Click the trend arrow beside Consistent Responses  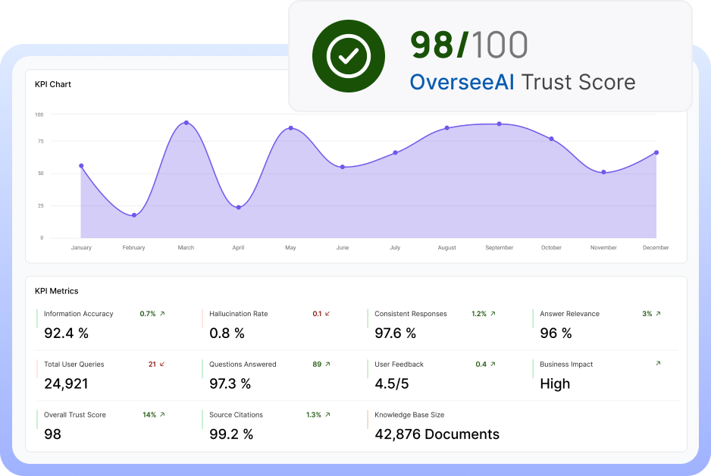493,314
